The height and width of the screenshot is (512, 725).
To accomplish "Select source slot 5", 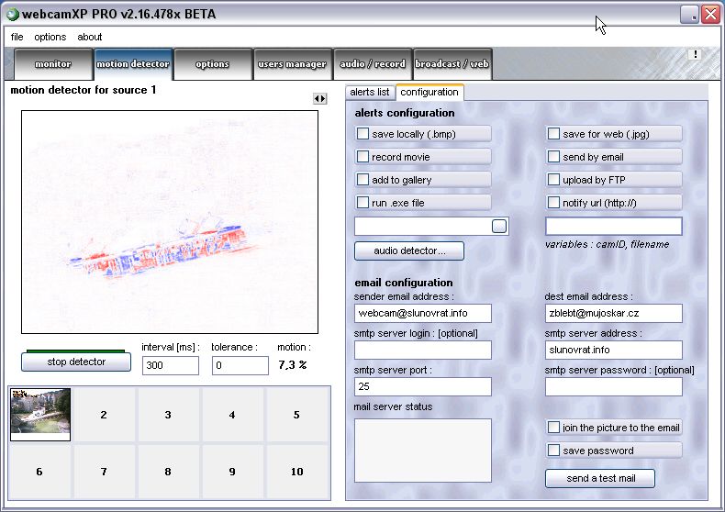I will 296,415.
